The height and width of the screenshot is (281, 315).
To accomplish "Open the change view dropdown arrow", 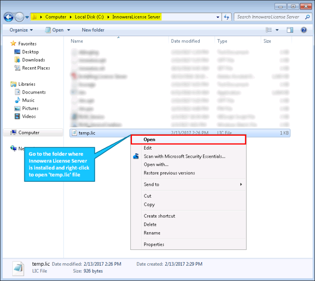I will click(x=277, y=30).
